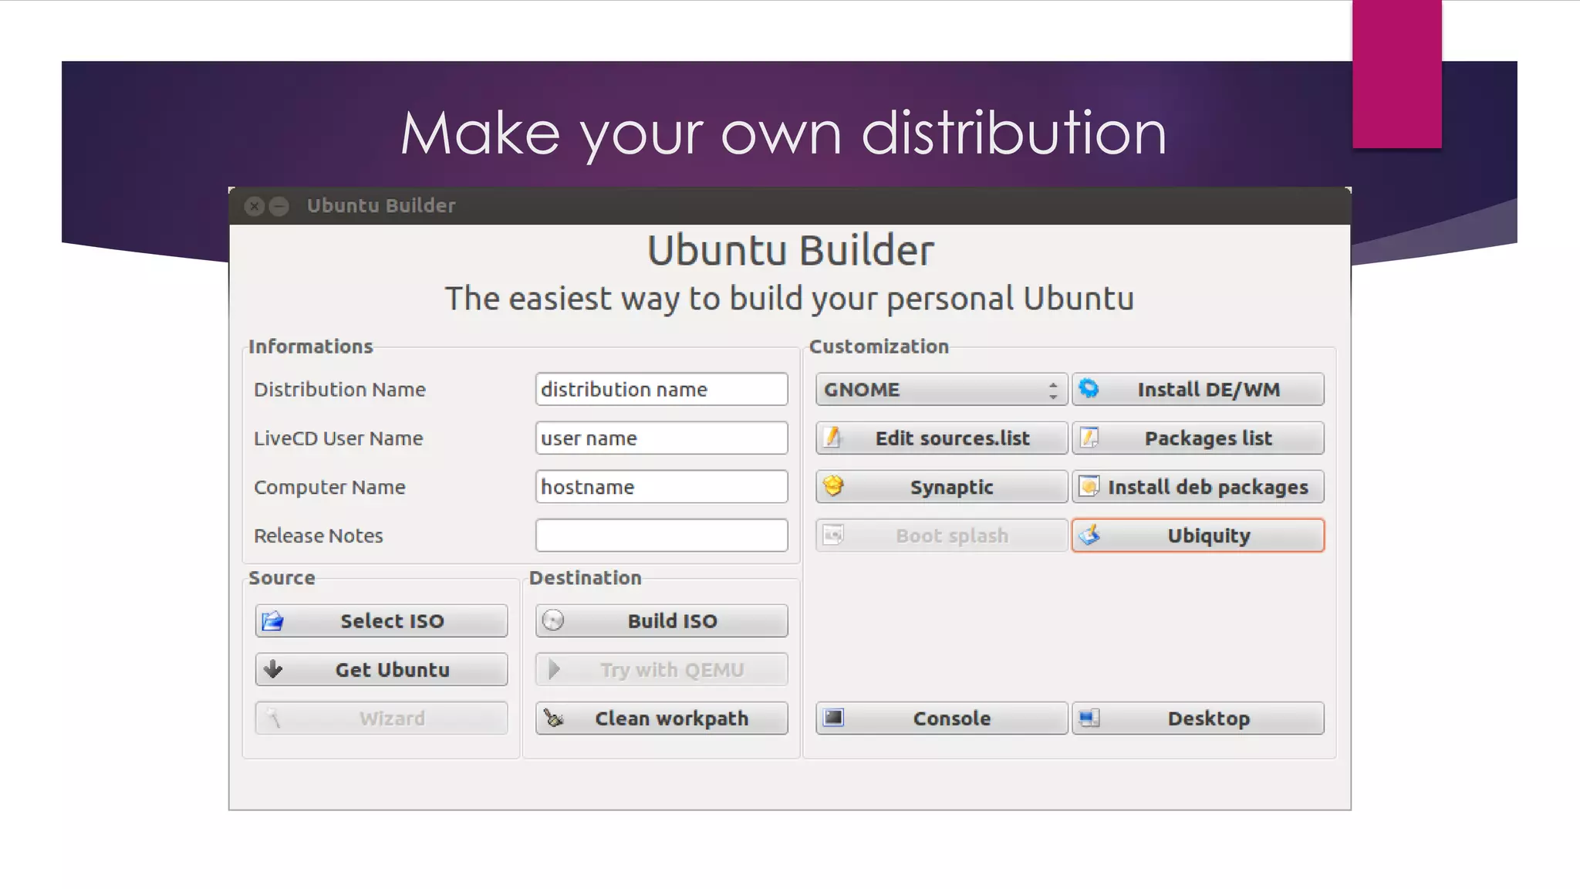Image resolution: width=1580 pixels, height=889 pixels.
Task: Click the Source group heading
Action: (x=282, y=577)
